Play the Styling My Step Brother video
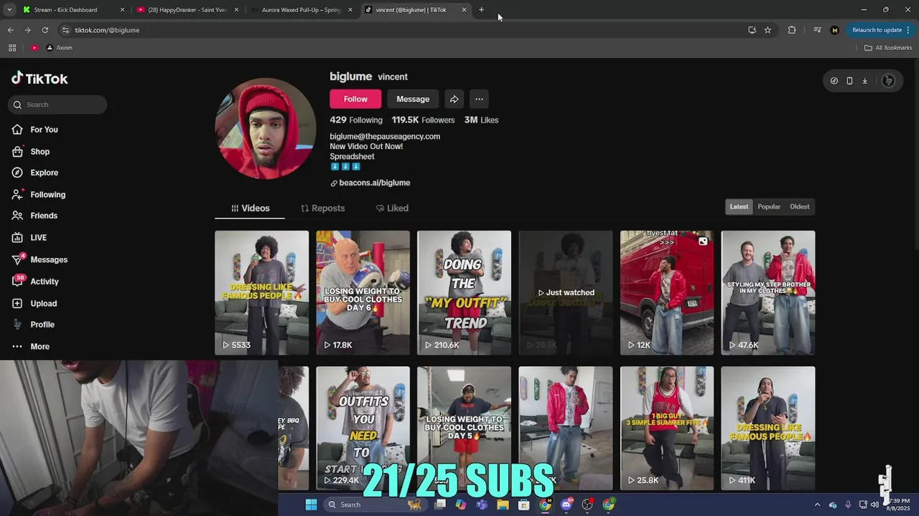 768,292
